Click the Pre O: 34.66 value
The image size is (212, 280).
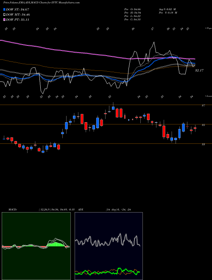(132, 9)
